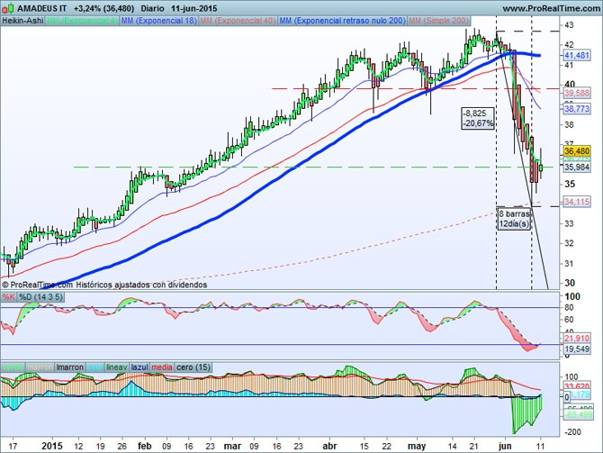This screenshot has height=453, width=603.
Task: Click the cero (15) indicator label
Action: (193, 367)
